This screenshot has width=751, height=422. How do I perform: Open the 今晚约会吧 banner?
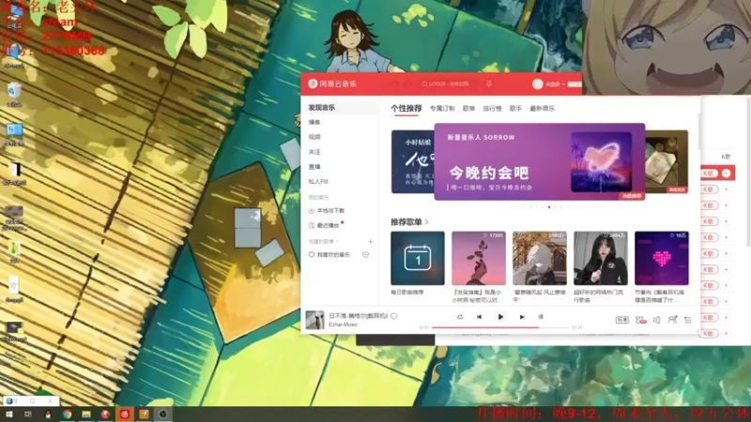[x=539, y=161]
